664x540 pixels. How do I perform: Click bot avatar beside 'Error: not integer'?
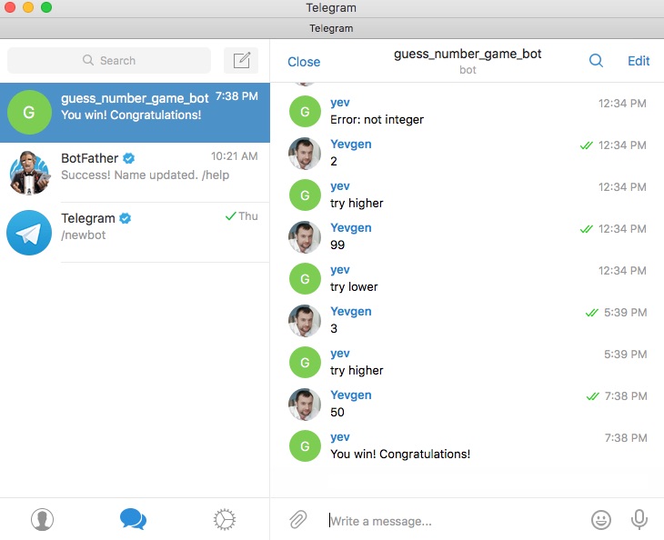pos(305,112)
